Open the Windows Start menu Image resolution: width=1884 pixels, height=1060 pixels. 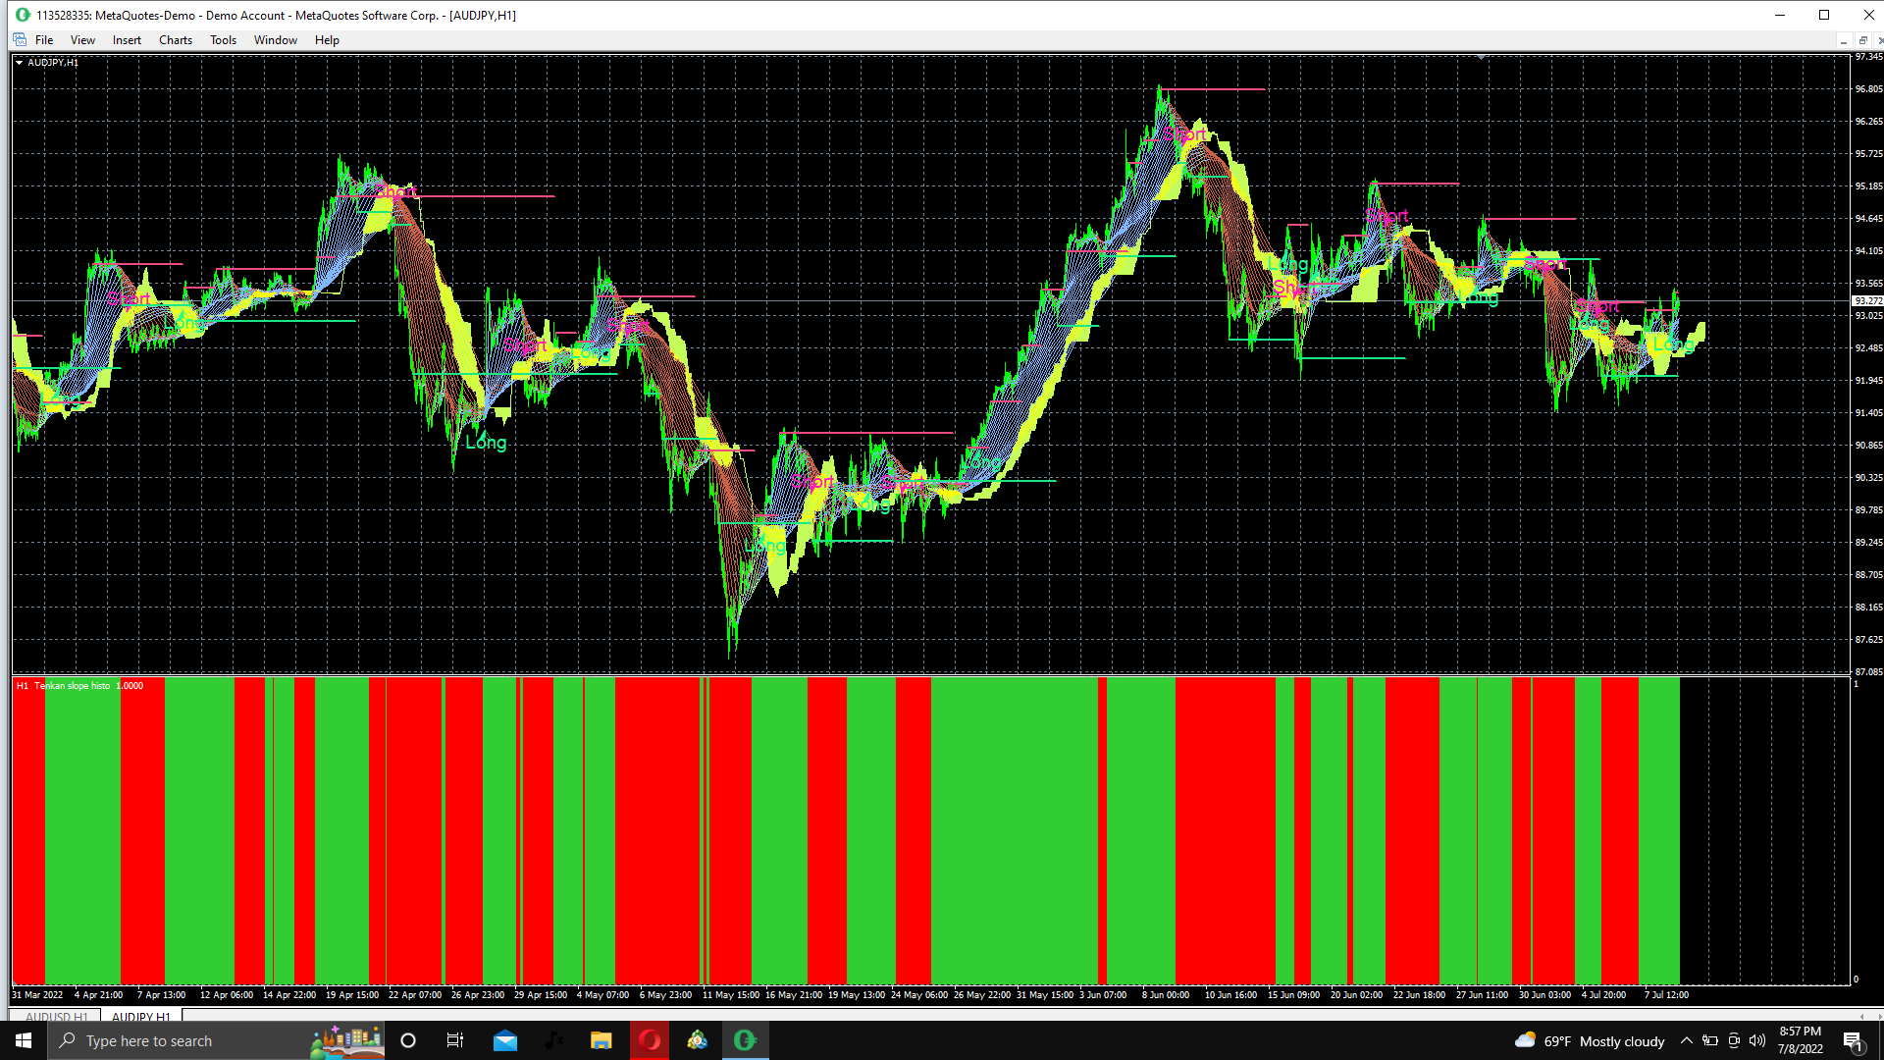point(24,1040)
